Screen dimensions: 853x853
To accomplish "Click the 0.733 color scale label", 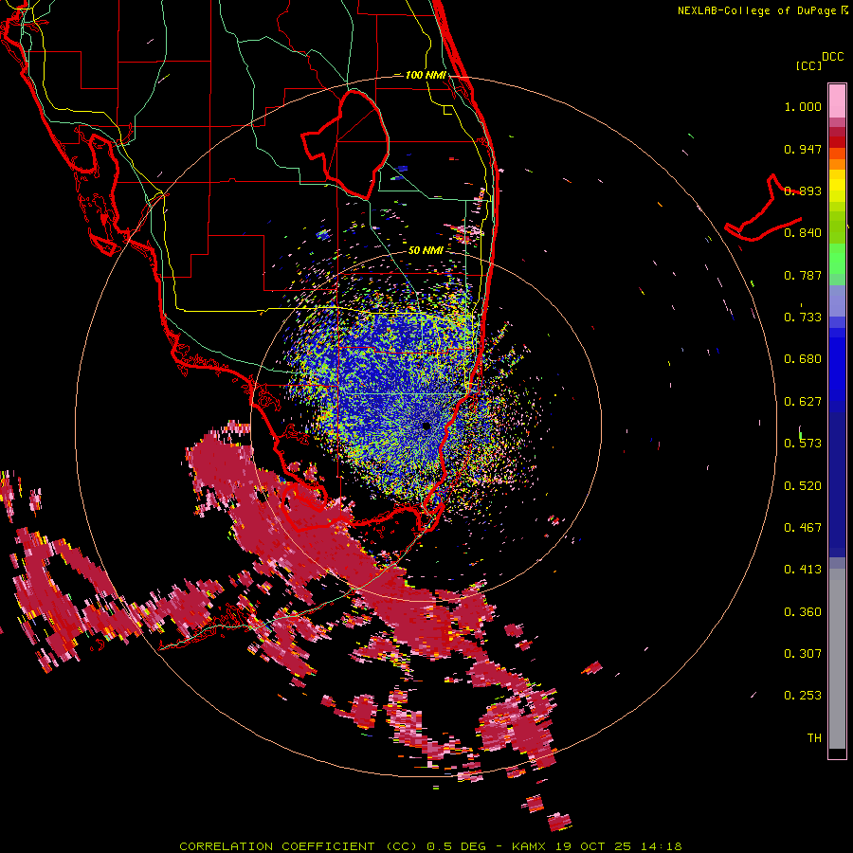I will (803, 318).
